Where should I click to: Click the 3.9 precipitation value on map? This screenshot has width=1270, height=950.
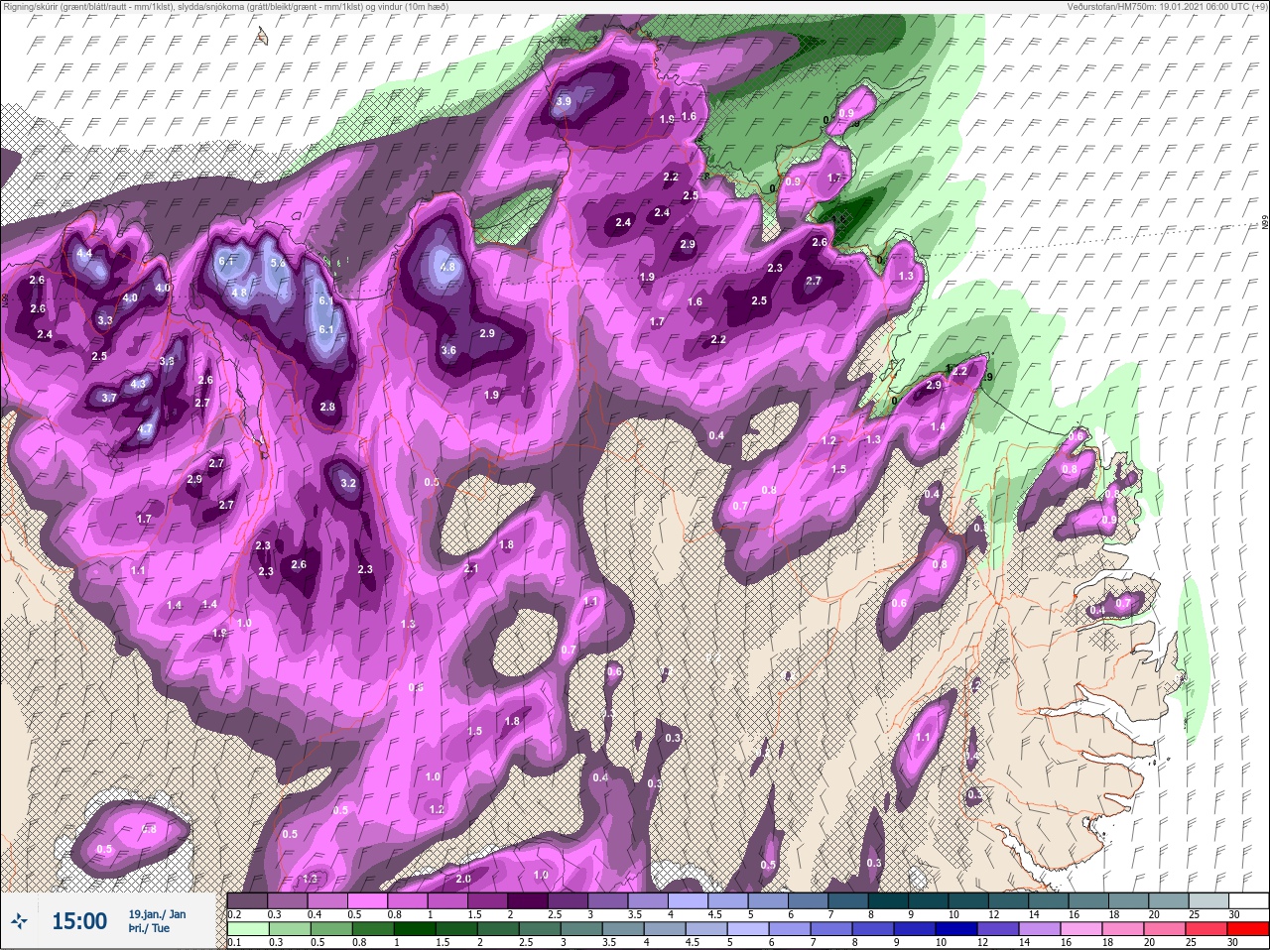click(x=564, y=102)
